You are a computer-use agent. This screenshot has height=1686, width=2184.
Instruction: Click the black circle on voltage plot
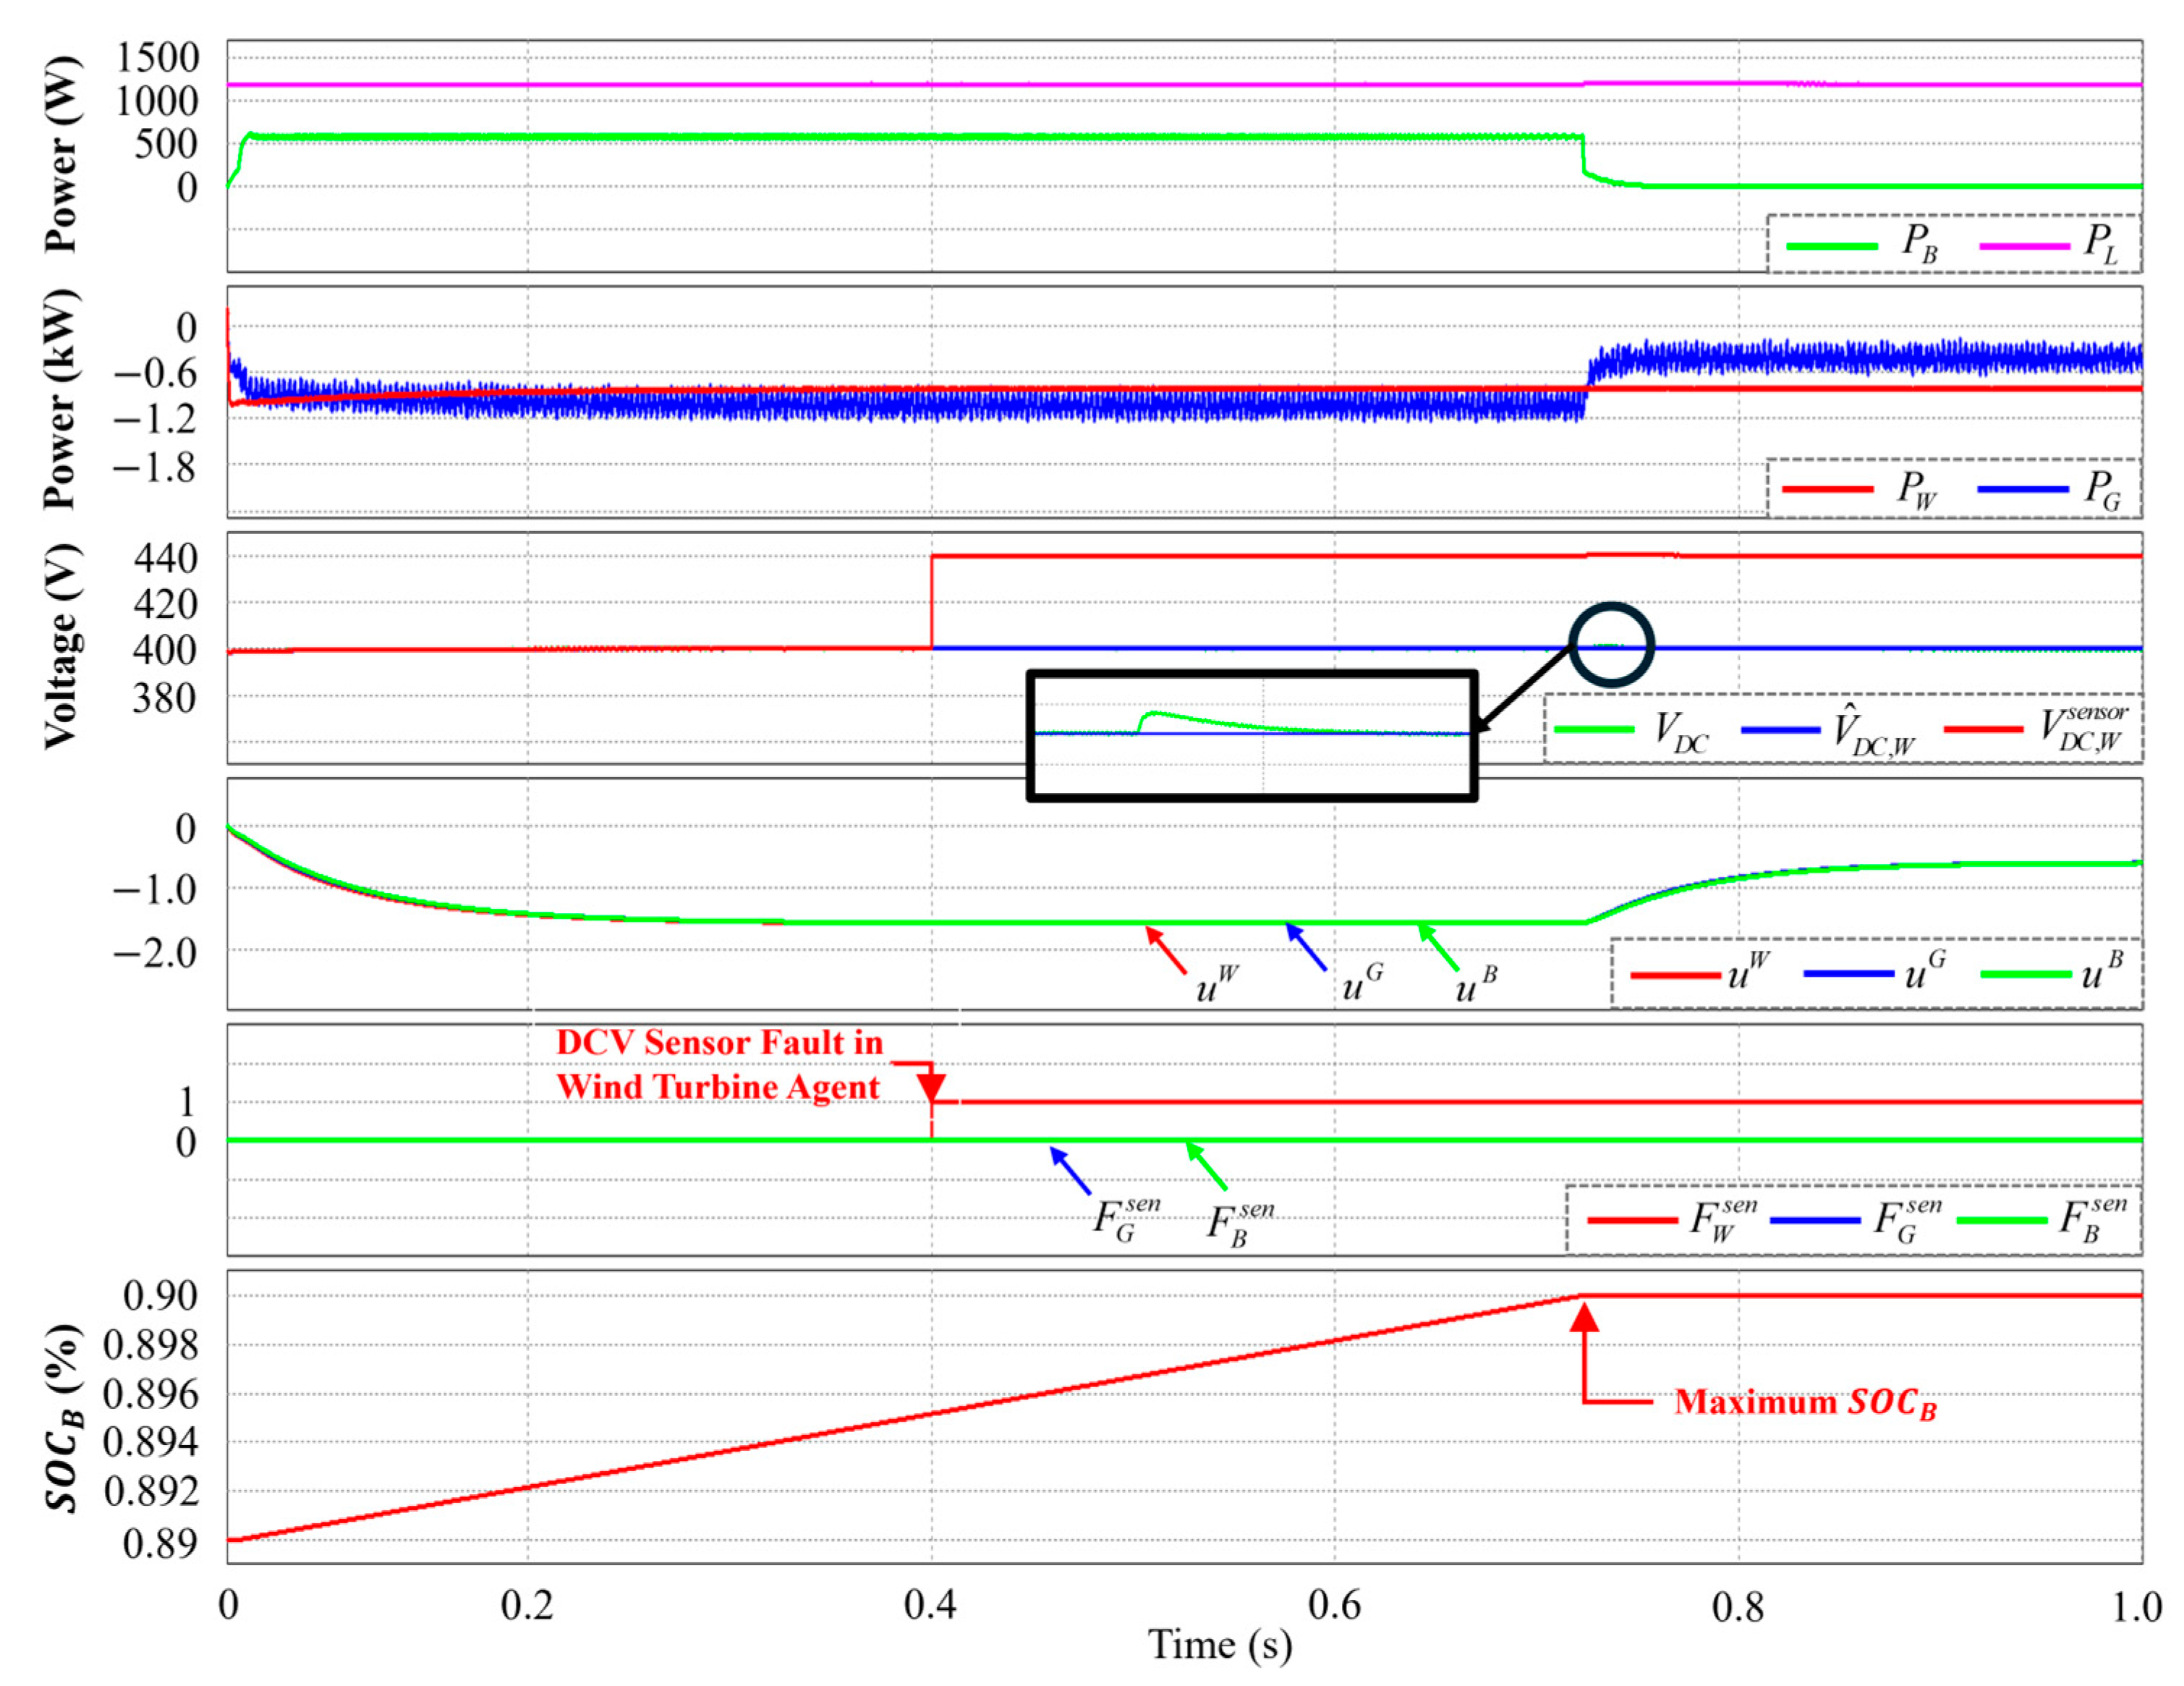tap(1611, 645)
